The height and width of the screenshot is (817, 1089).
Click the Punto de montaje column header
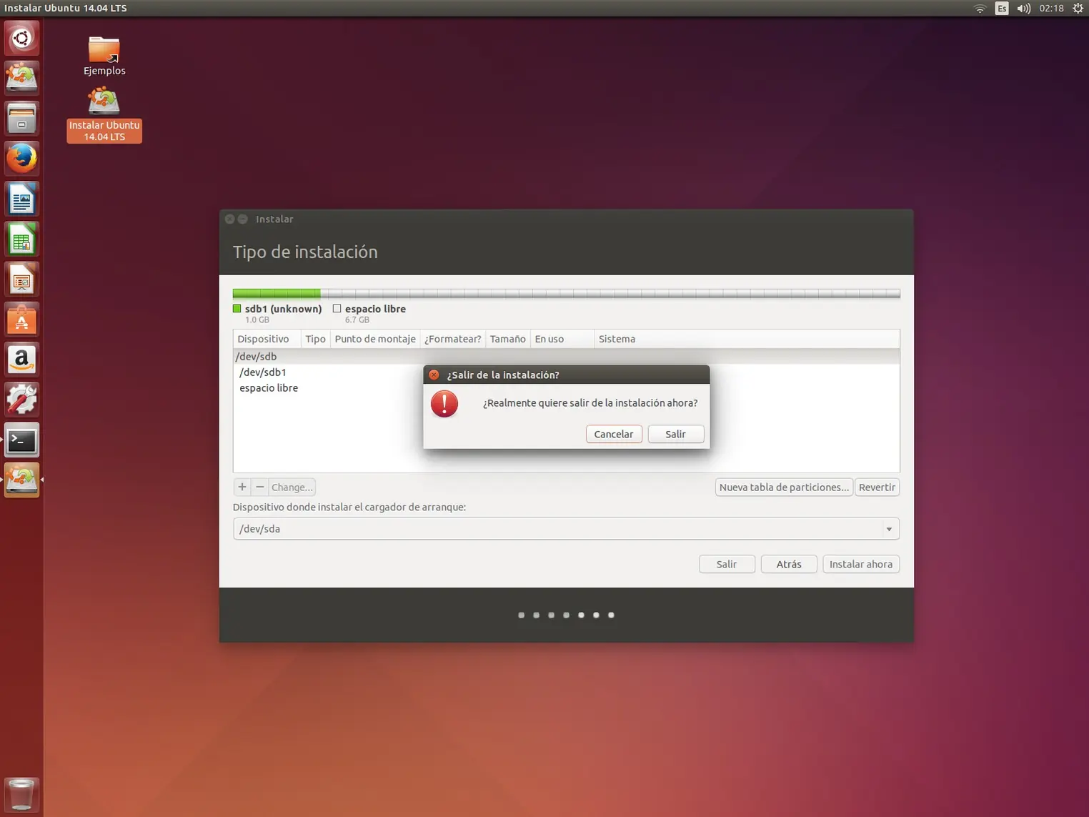[375, 339]
